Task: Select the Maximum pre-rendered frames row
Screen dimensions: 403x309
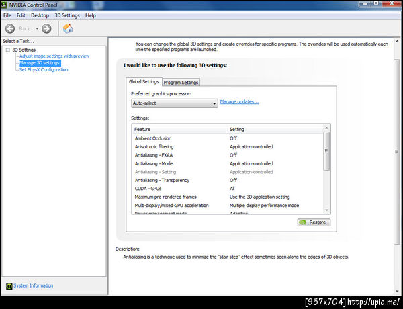Action: (228, 197)
